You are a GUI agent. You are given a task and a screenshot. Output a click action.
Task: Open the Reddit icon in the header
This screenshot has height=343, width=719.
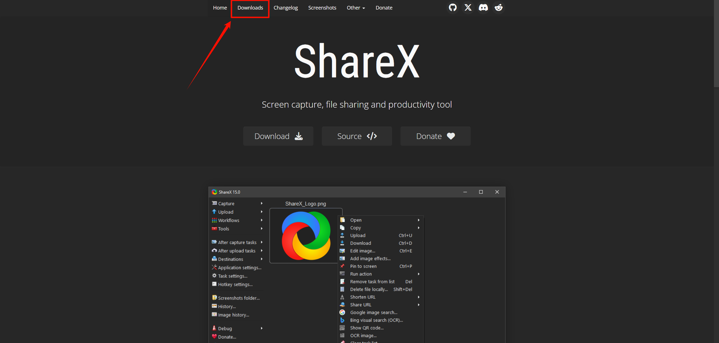coord(499,8)
